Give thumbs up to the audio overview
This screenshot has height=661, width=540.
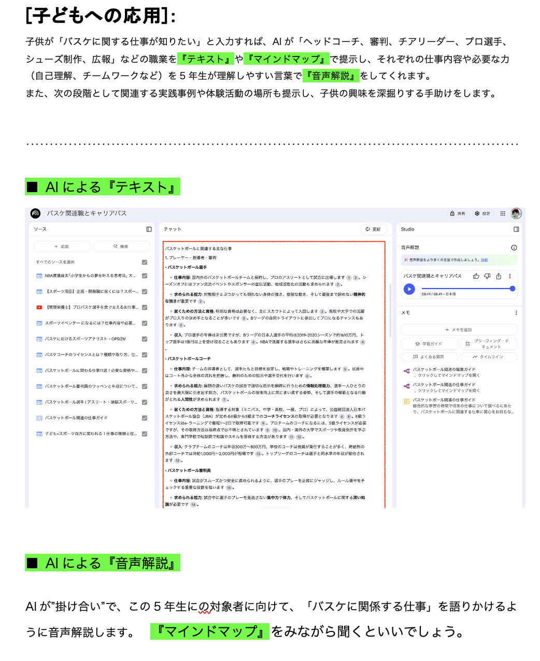476,276
